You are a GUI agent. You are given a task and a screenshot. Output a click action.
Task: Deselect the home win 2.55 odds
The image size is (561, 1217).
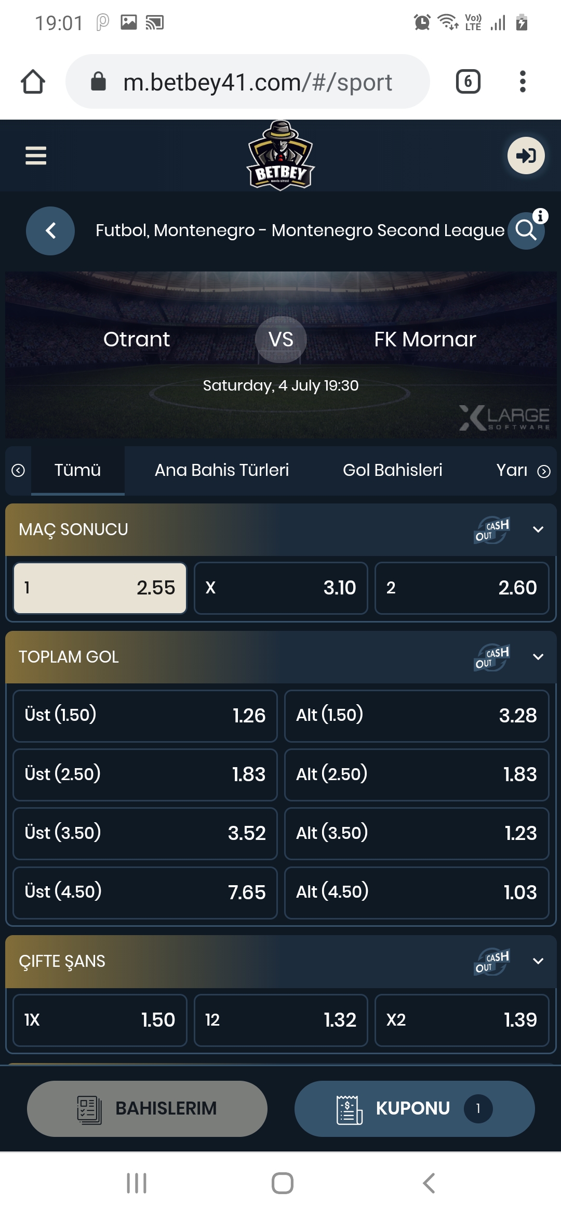pos(100,588)
